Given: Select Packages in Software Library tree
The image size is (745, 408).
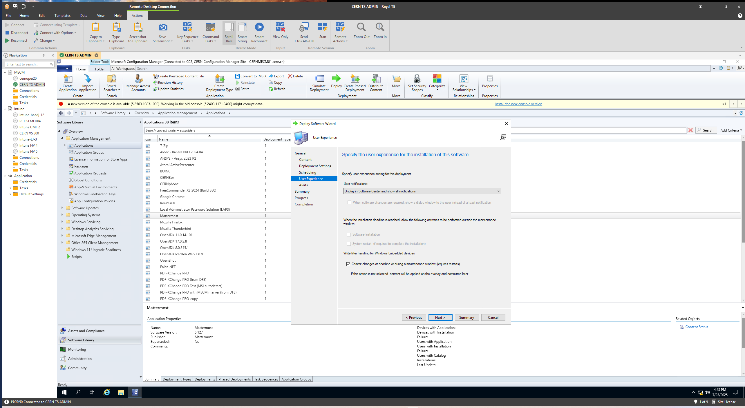Looking at the screenshot, I should [x=81, y=166].
